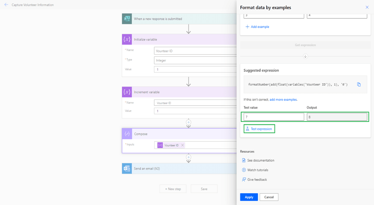Click the Test expression button
This screenshot has height=205, width=374.
tap(259, 129)
